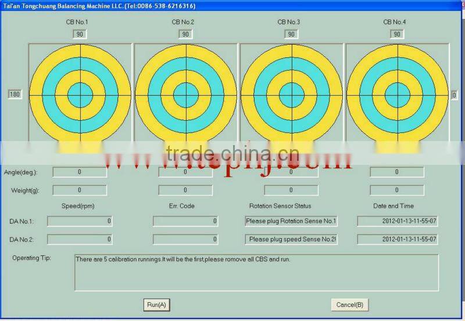This screenshot has height=321, width=465.
Task: Click inside the Operating Tip text box
Action: tap(256, 272)
